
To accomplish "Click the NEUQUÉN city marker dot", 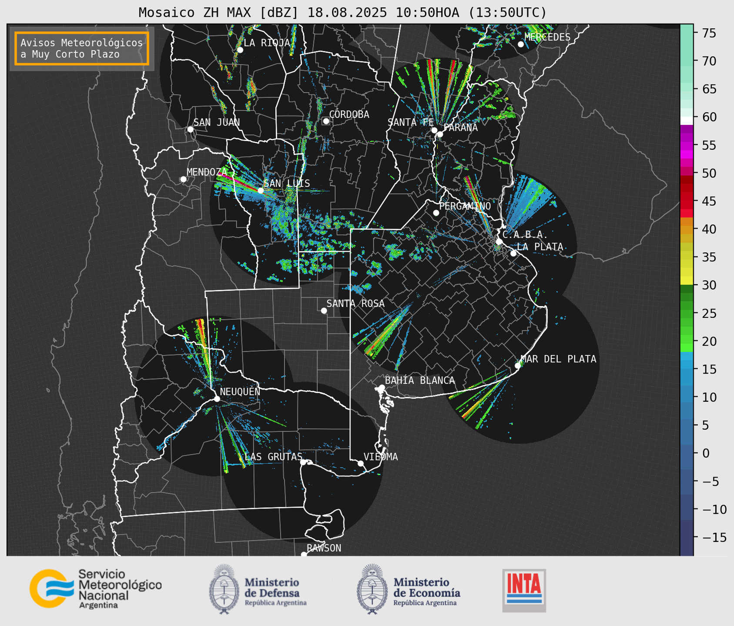I will pyautogui.click(x=217, y=399).
